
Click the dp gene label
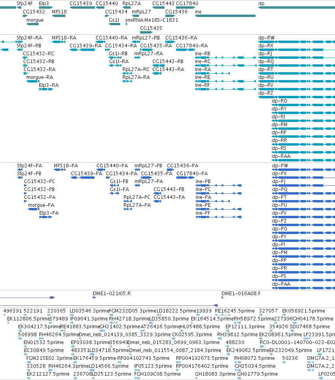point(261,4)
